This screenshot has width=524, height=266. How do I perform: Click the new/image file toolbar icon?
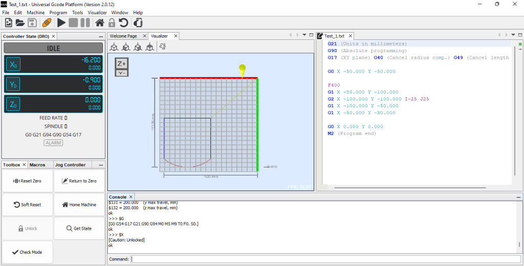coord(9,22)
